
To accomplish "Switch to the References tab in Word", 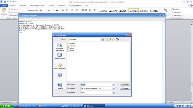I will (51, 6).
